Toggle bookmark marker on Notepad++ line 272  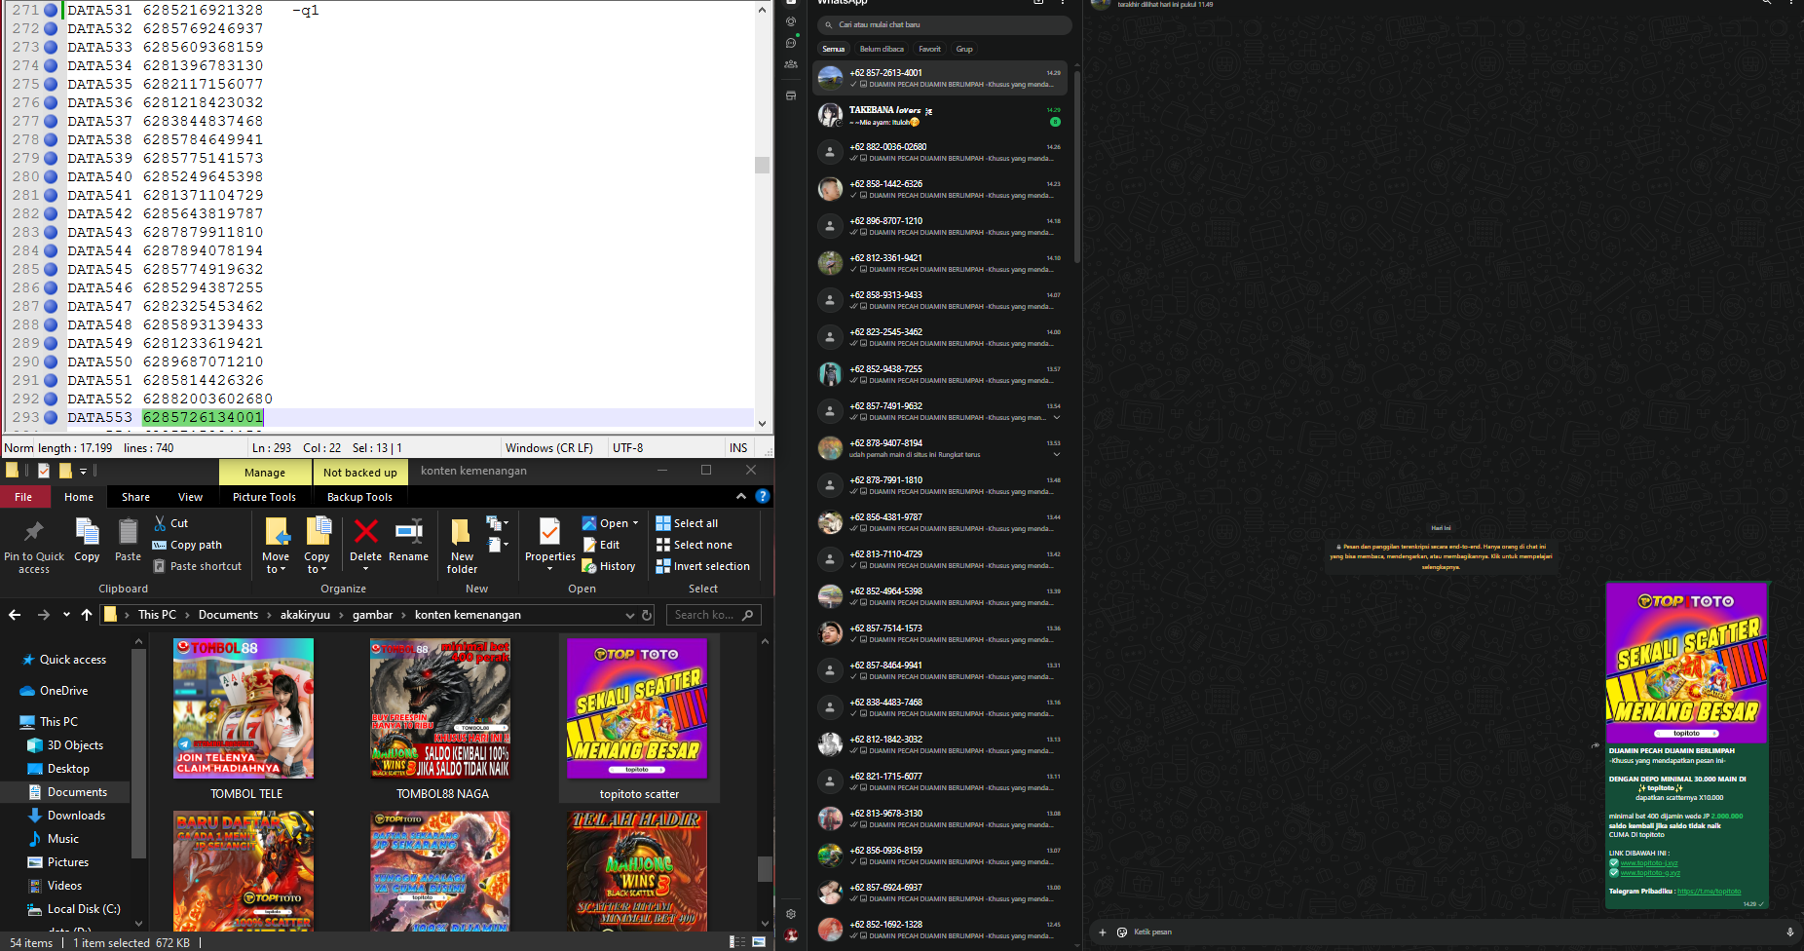(x=51, y=28)
